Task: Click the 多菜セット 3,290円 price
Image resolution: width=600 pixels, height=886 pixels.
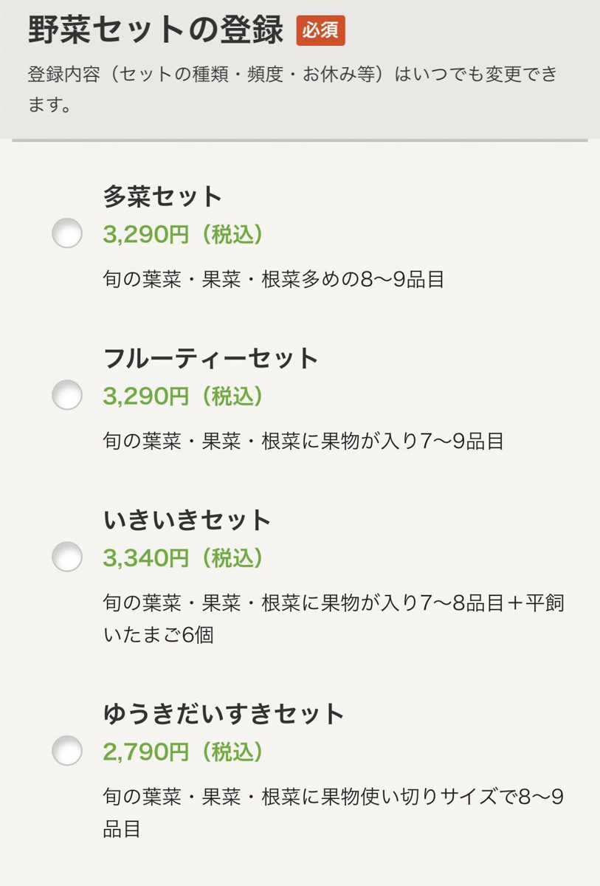Action: 183,235
